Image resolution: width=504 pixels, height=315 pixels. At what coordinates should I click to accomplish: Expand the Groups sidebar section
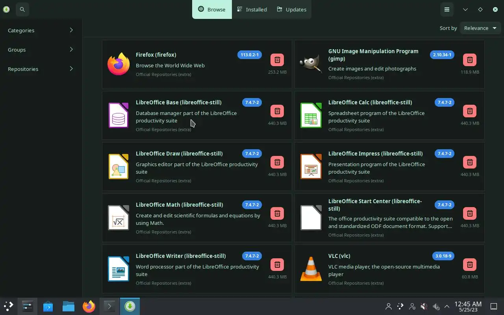coord(41,50)
